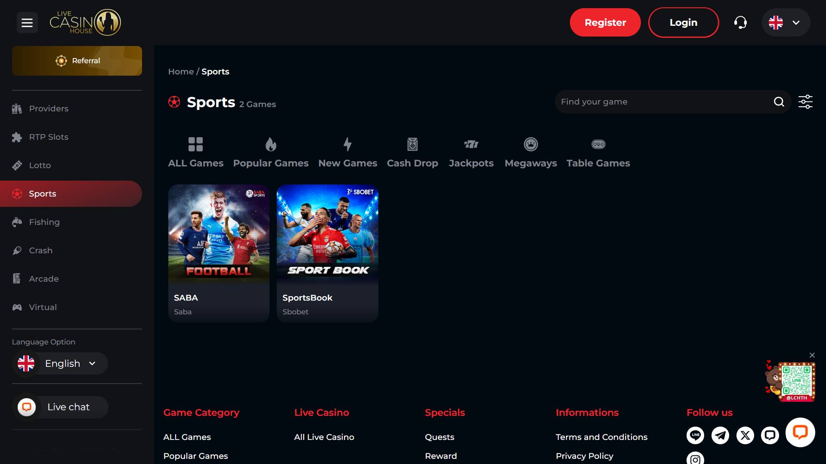The image size is (826, 464).
Task: Click the Register button
Action: [x=605, y=22]
